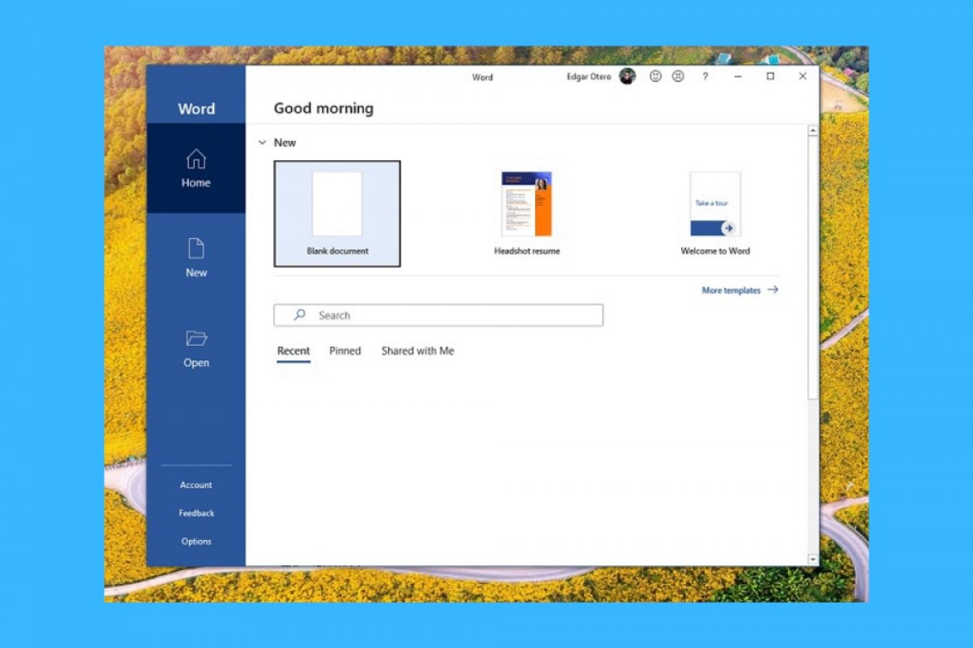
Task: Click the Edgar Otero account name
Action: pos(589,77)
